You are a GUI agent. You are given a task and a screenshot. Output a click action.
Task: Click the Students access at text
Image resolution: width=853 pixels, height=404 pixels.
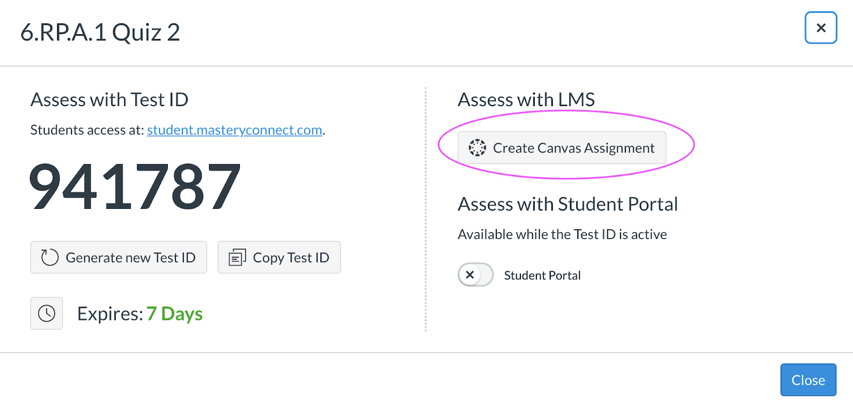87,130
